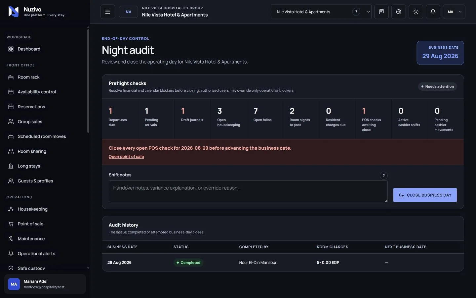Click the Group sales people icon
476x298 pixels.
[11, 122]
